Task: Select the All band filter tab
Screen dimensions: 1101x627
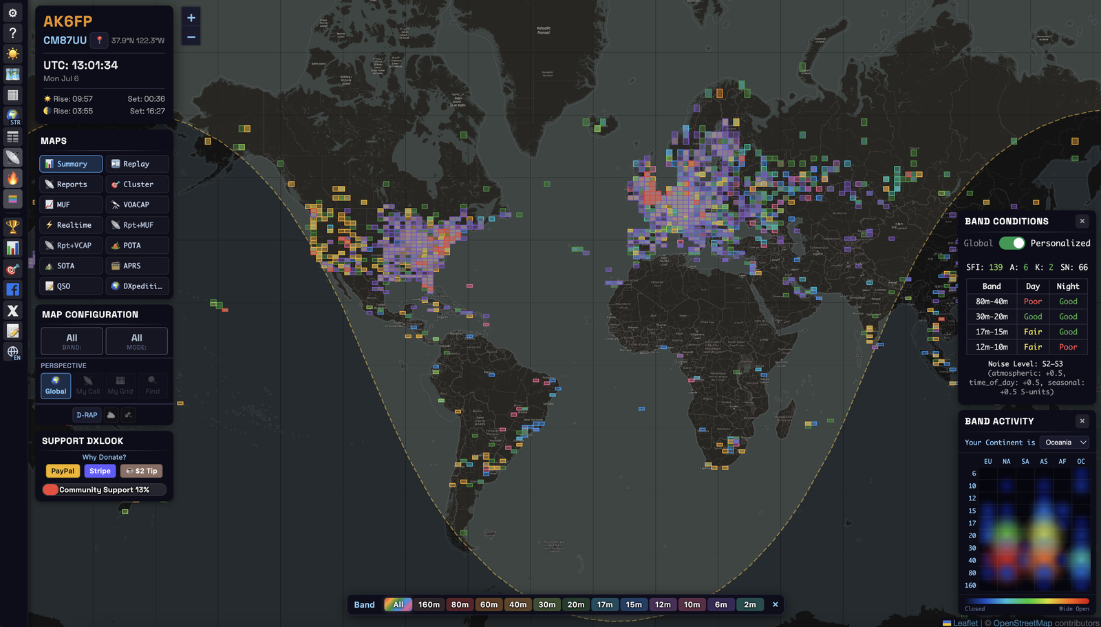Action: pyautogui.click(x=398, y=605)
